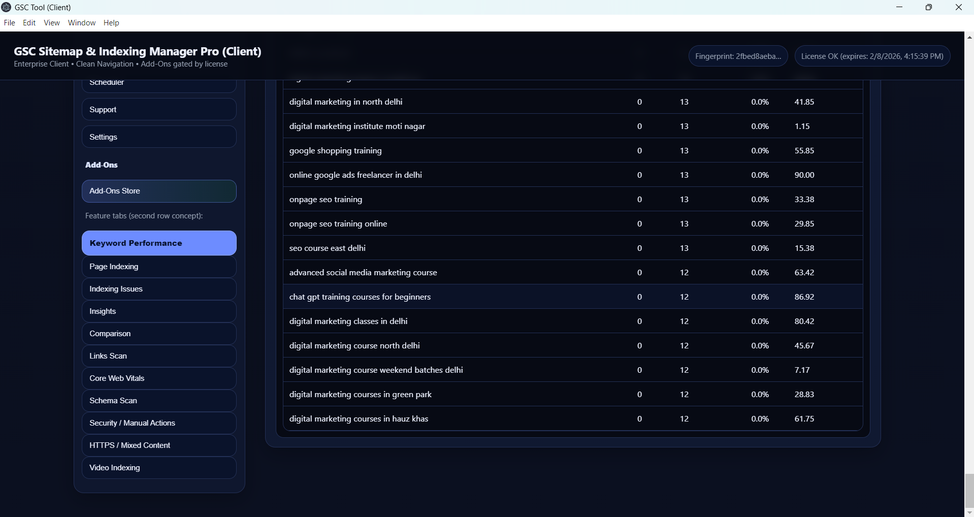
Task: Click the GSC Tool app icon
Action: [x=6, y=7]
